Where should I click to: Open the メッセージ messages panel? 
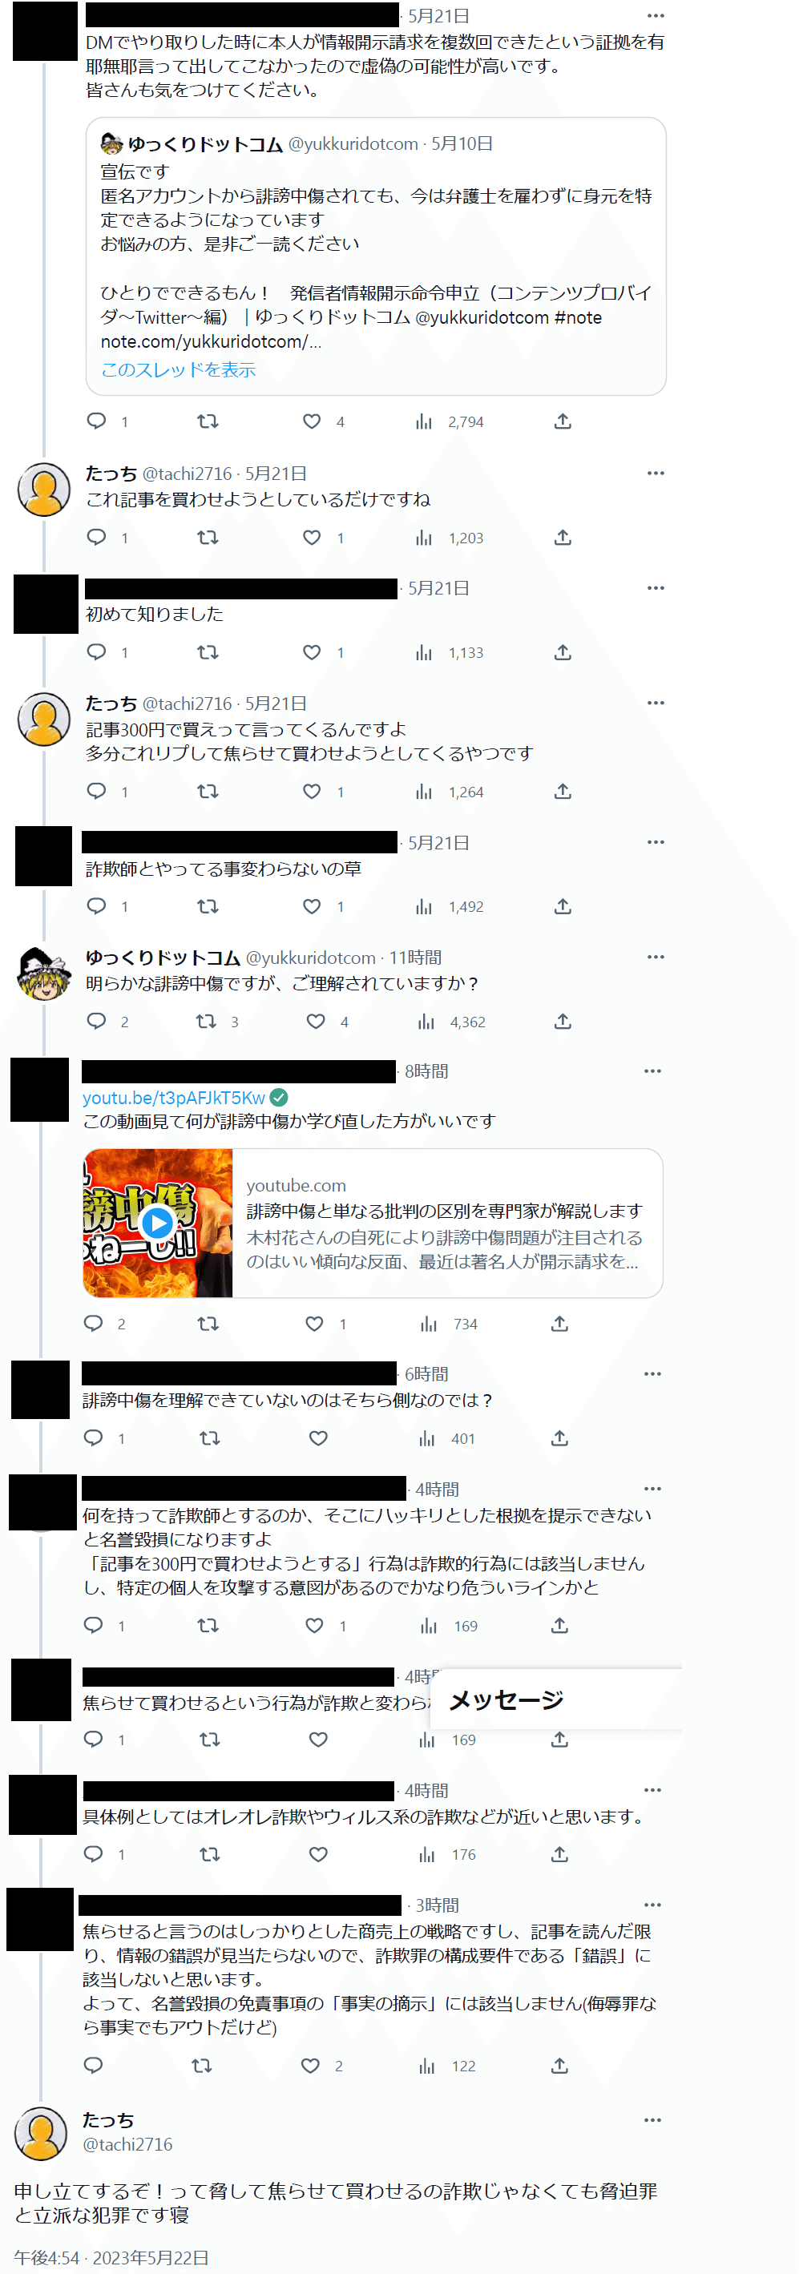coord(506,1699)
